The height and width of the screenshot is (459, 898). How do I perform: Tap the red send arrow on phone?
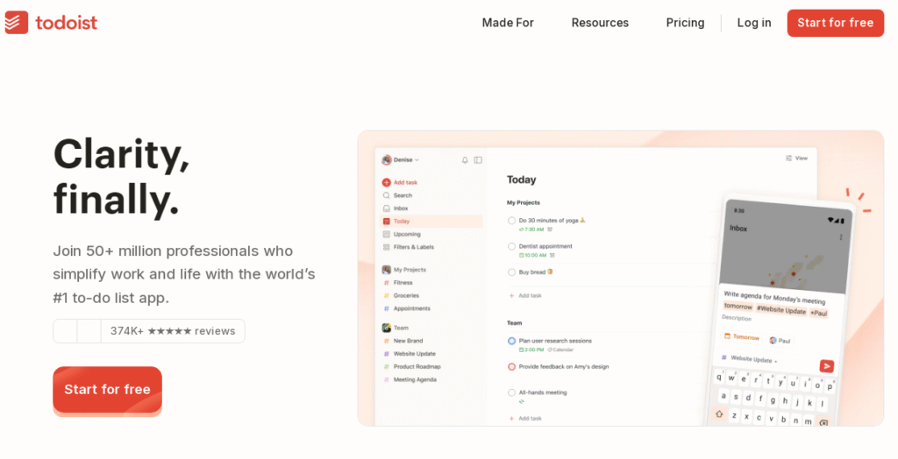pyautogui.click(x=826, y=366)
